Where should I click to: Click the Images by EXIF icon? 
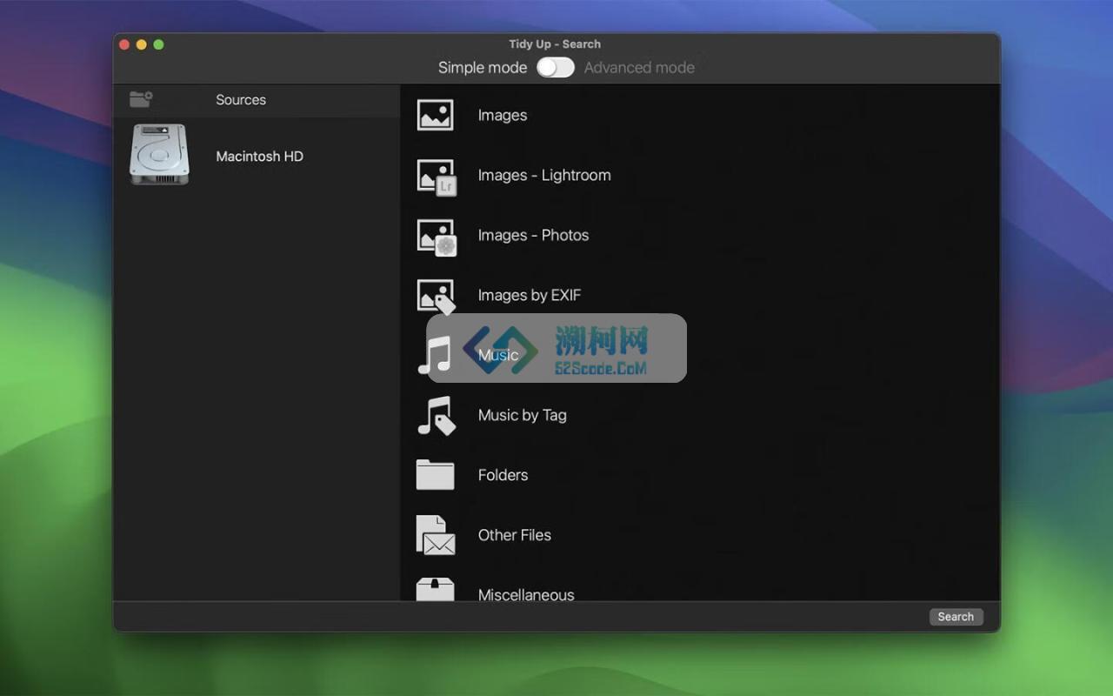click(x=437, y=296)
